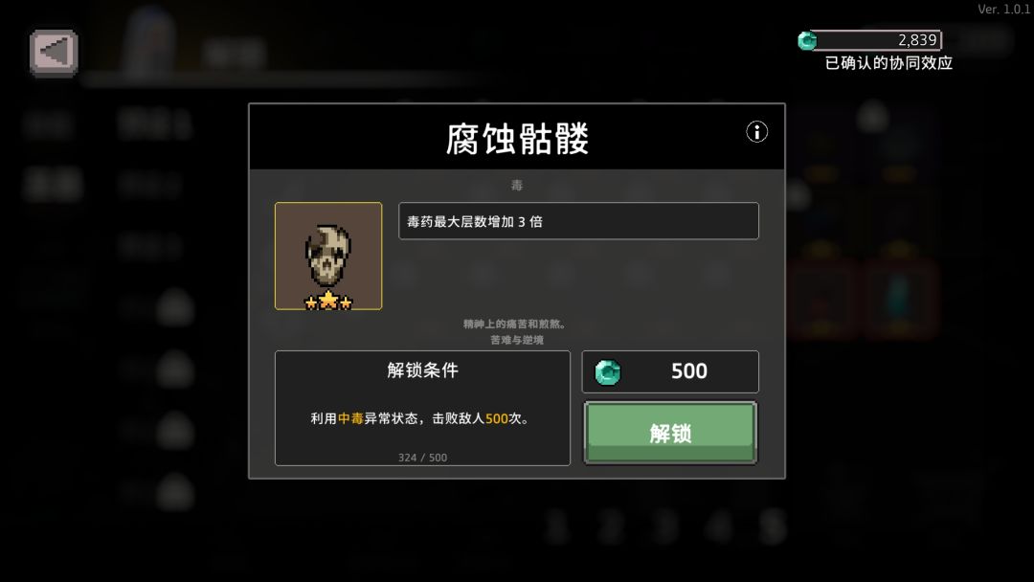Screen dimensions: 1034x582
Task: Click the Ver. 1.0.1 version label
Action: (x=1003, y=10)
